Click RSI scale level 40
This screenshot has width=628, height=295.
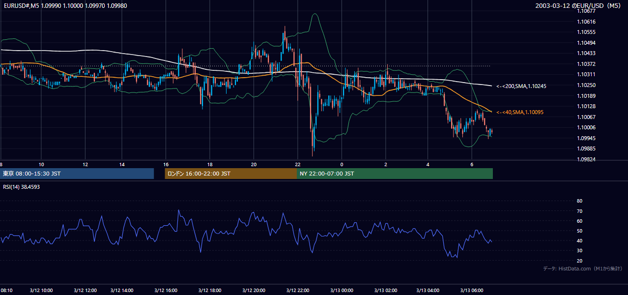[579, 240]
